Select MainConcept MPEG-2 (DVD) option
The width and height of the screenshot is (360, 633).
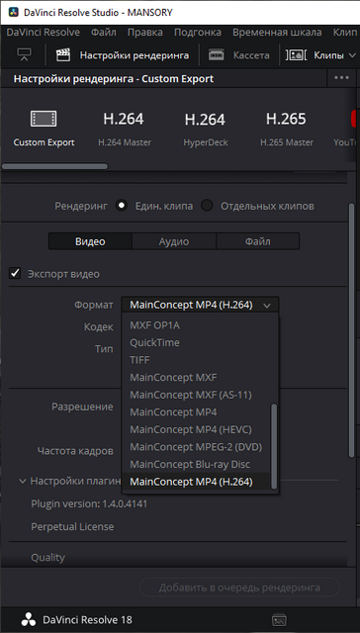[196, 447]
